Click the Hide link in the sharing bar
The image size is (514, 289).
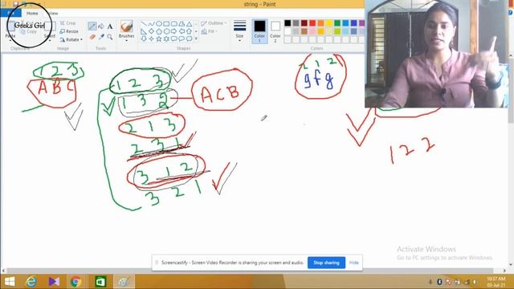[x=353, y=263]
